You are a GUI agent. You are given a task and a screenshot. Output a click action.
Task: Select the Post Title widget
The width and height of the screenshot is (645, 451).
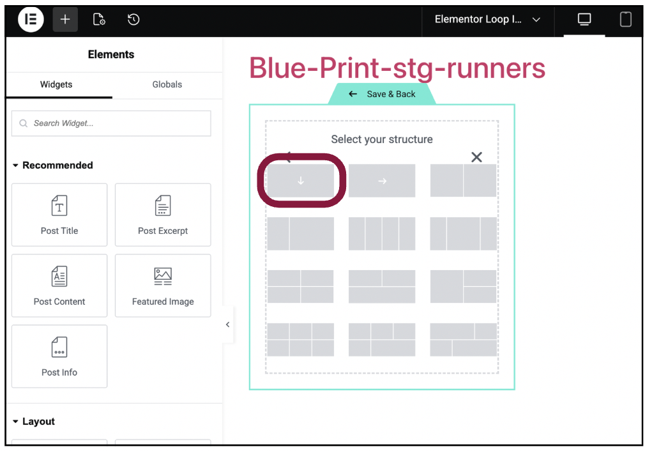click(x=59, y=215)
